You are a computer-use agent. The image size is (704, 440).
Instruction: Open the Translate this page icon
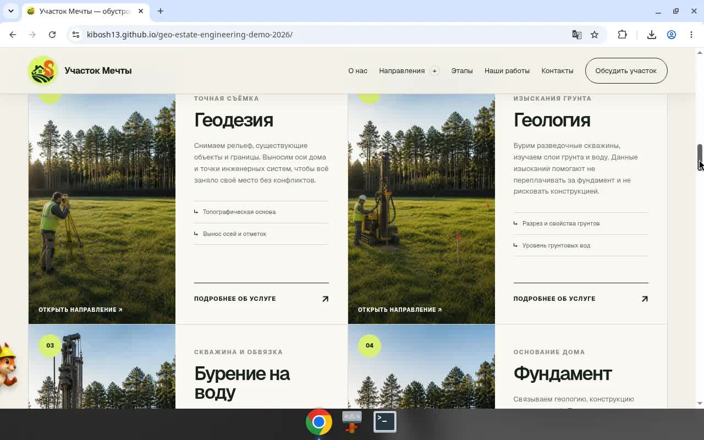click(x=576, y=35)
